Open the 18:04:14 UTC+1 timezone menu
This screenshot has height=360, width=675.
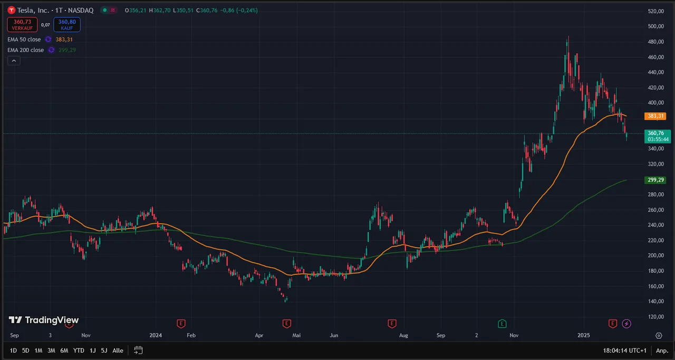pyautogui.click(x=625, y=351)
